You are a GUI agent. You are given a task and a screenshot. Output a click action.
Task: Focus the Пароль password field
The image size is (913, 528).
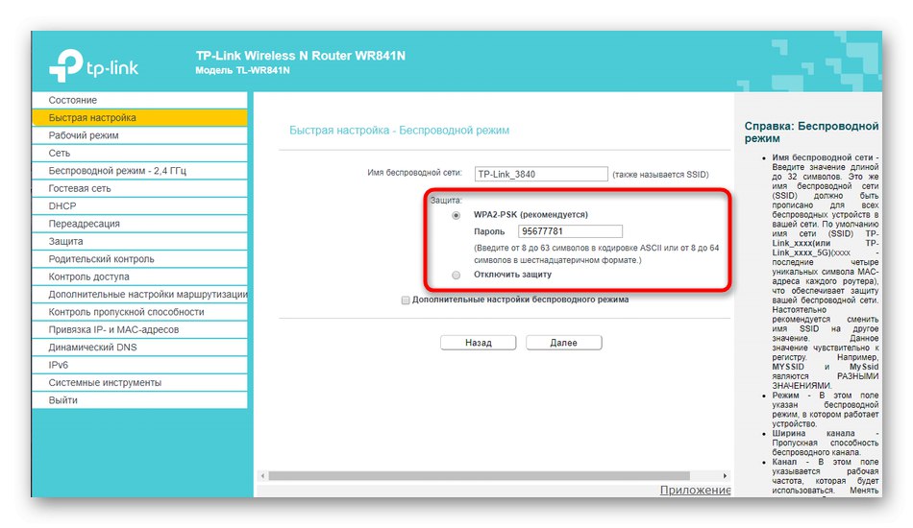point(570,231)
